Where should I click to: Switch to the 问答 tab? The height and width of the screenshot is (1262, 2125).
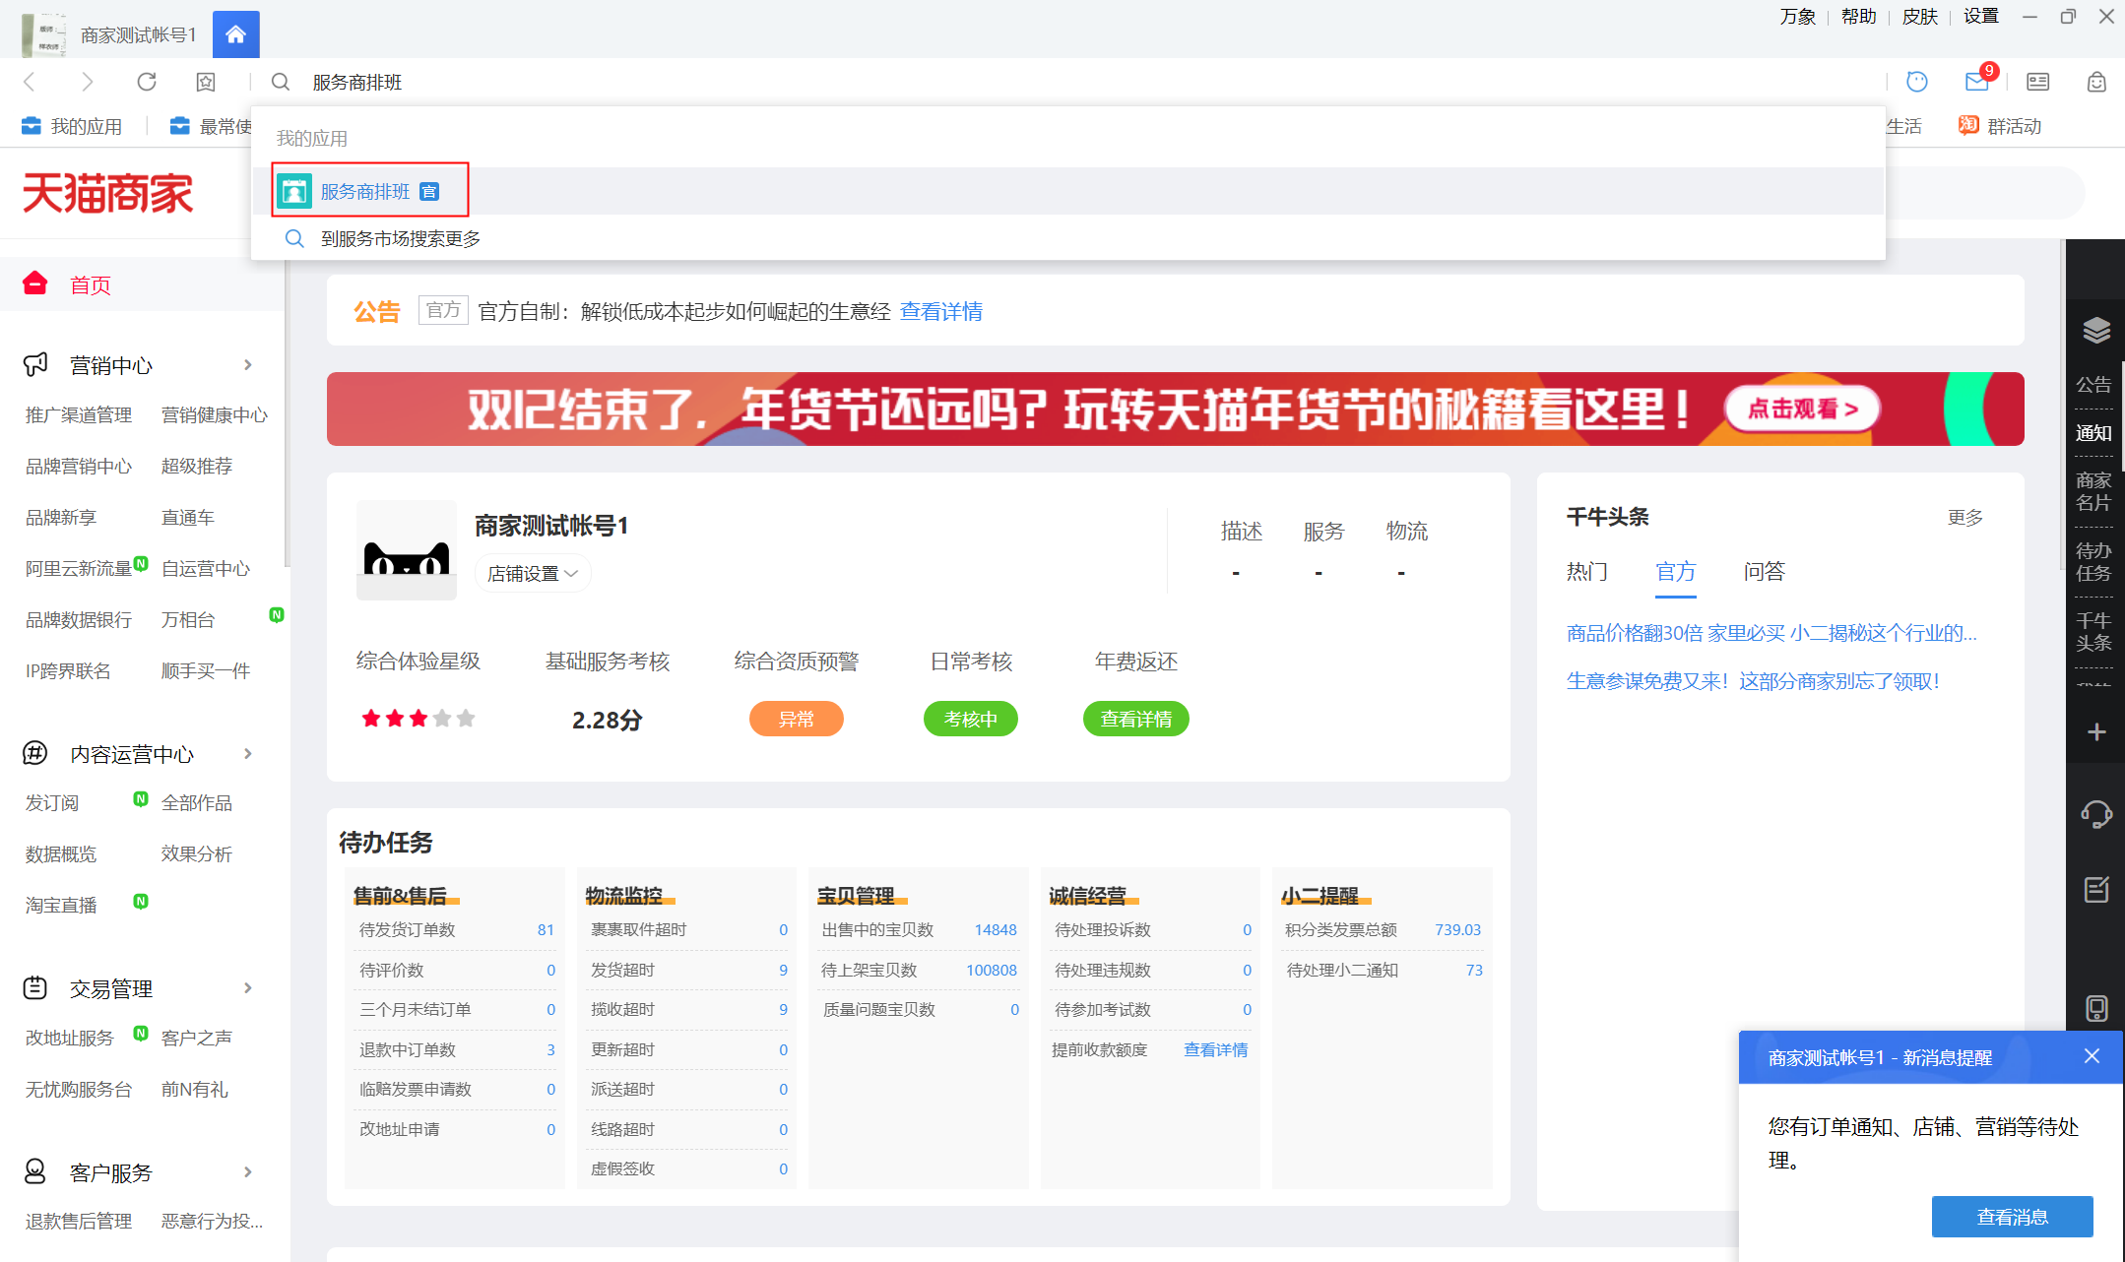tap(1765, 572)
